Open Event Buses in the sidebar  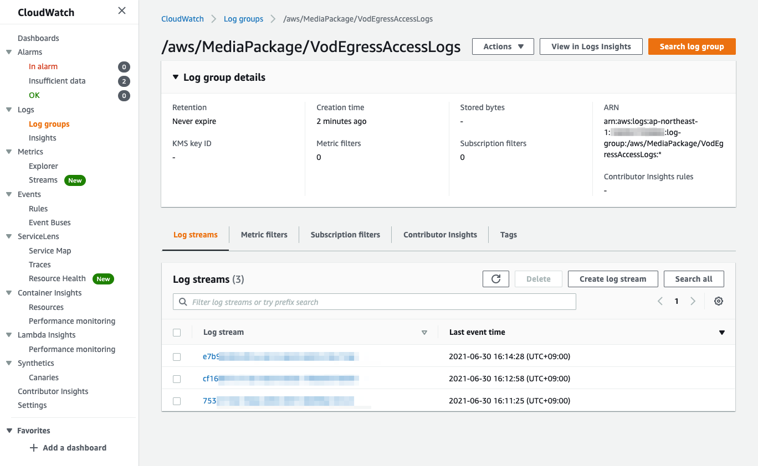click(x=50, y=222)
